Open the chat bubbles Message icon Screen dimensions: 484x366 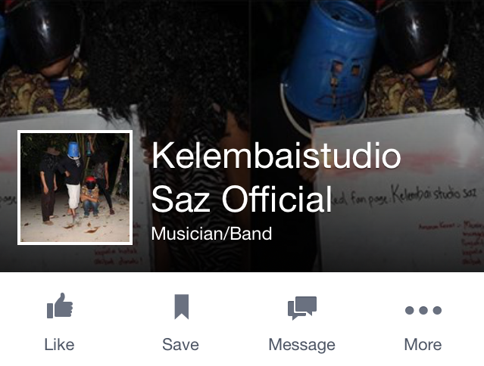(x=302, y=308)
